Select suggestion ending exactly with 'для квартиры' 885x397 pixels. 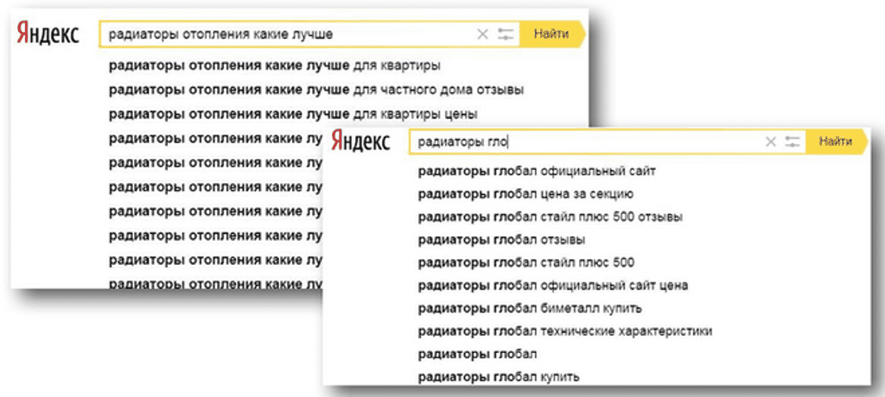[274, 66]
